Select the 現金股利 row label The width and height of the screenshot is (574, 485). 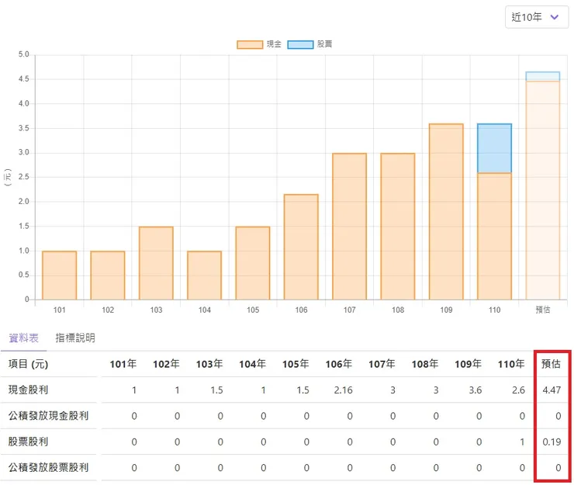click(28, 390)
